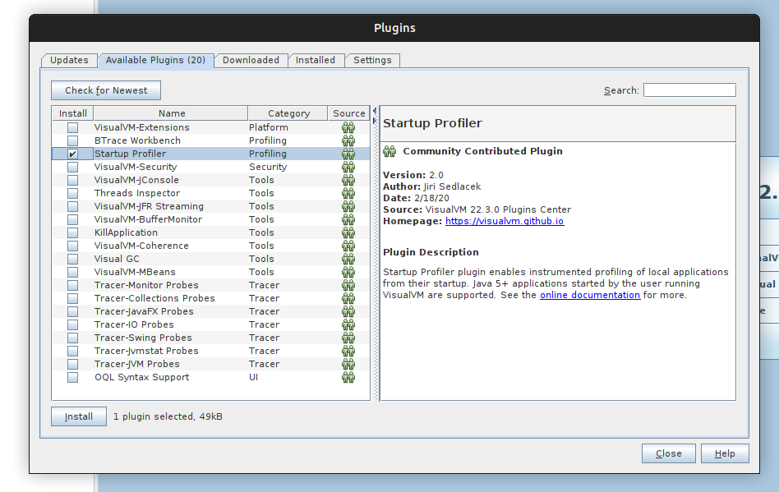Image resolution: width=779 pixels, height=492 pixels.
Task: Click the Tracer-JVM Probes source icon
Action: pyautogui.click(x=348, y=364)
